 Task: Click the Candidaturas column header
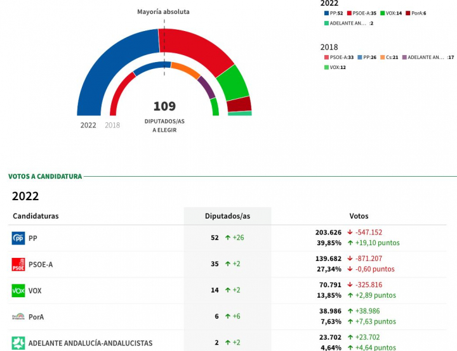pyautogui.click(x=36, y=216)
